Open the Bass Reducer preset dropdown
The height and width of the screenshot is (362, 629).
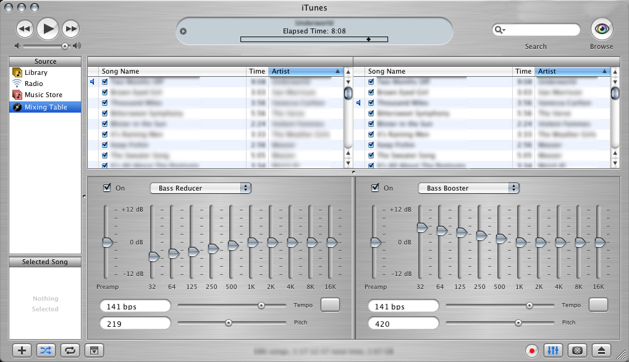(200, 188)
